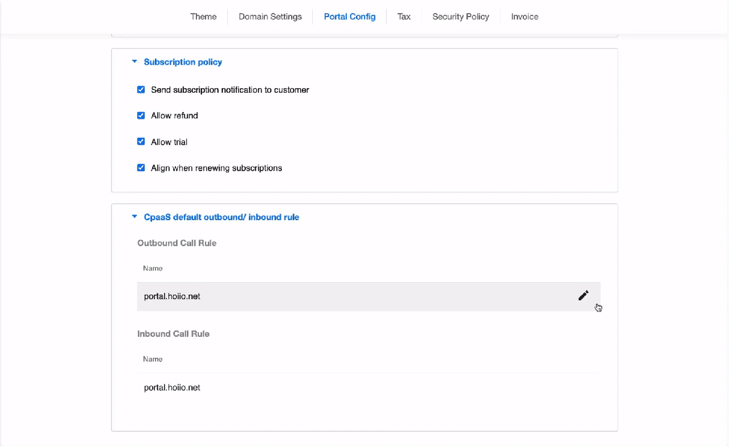Toggle Align when renewing subscriptions checkbox

pyautogui.click(x=141, y=168)
